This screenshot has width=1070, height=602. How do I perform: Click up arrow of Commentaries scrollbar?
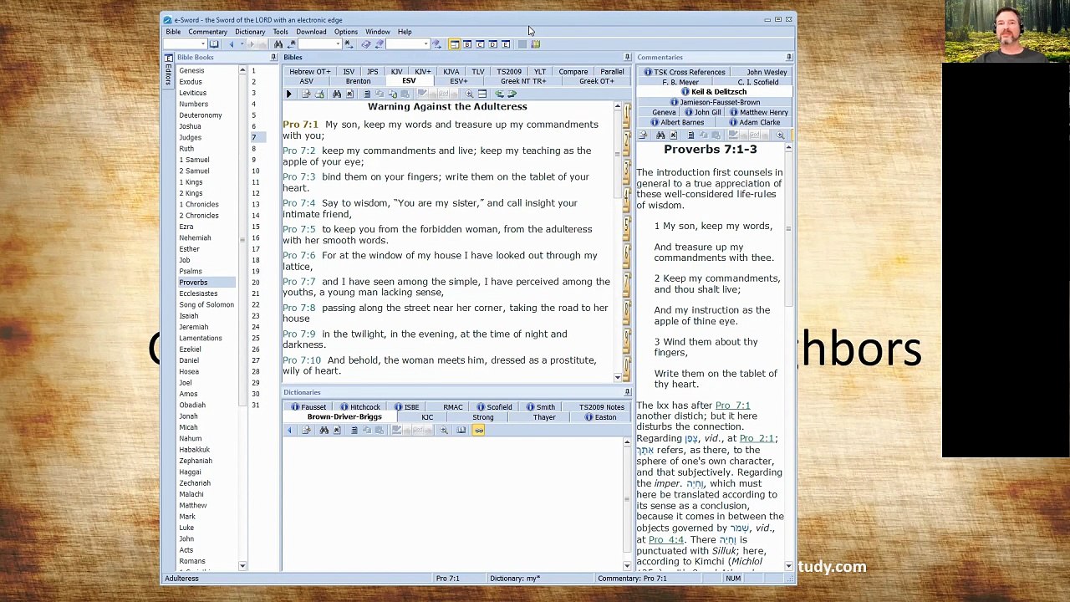tap(788, 148)
